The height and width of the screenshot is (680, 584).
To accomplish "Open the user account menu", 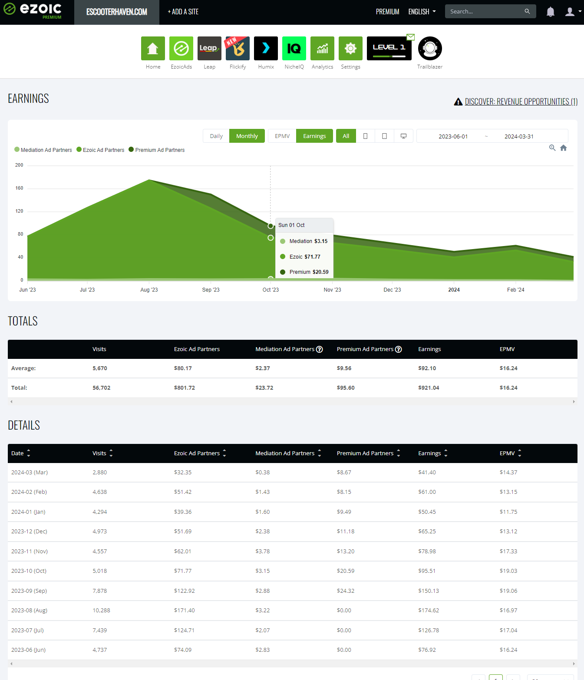I will [x=573, y=12].
